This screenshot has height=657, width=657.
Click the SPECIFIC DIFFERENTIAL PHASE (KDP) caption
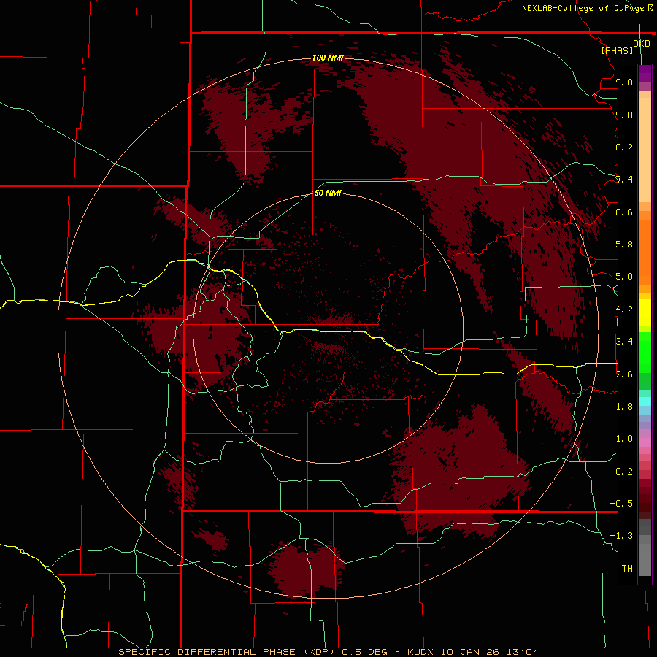(x=228, y=652)
